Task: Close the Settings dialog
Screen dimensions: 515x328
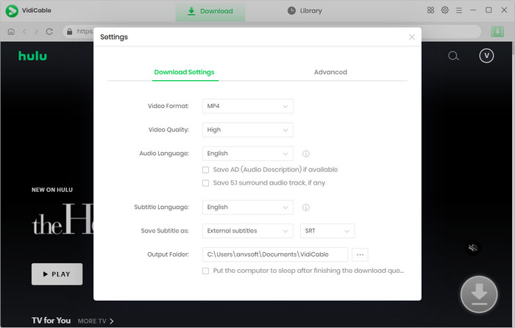Action: tap(412, 37)
